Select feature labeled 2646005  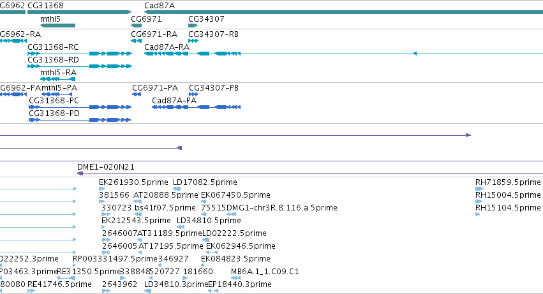click(120, 246)
